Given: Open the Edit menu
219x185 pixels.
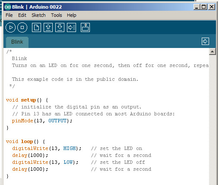Looking at the screenshot, I should (22, 15).
